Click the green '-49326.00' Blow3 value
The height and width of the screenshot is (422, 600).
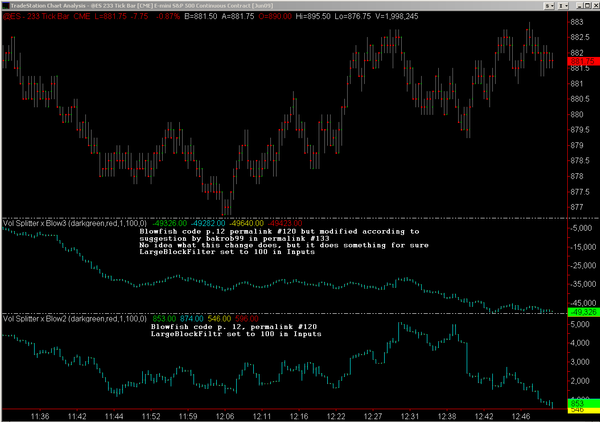point(169,223)
